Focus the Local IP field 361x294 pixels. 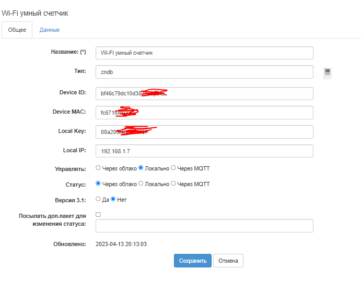(204, 151)
